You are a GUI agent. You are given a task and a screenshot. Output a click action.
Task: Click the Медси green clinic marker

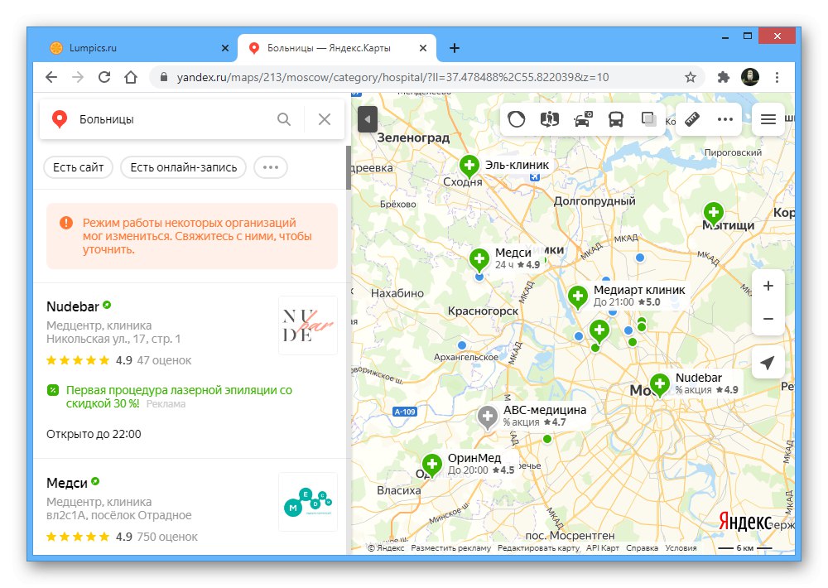479,258
